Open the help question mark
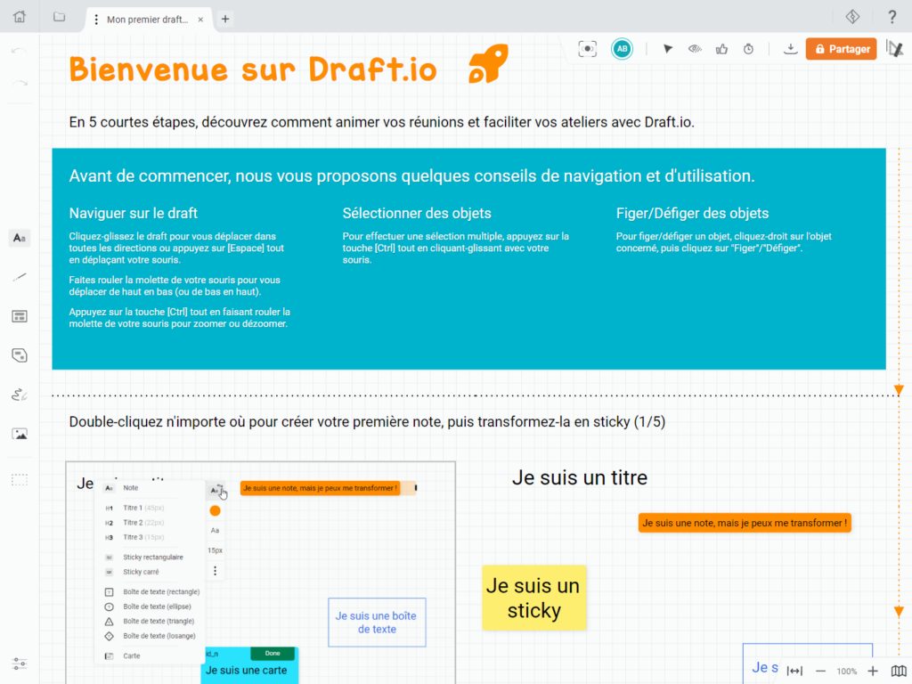The image size is (912, 684). [892, 17]
